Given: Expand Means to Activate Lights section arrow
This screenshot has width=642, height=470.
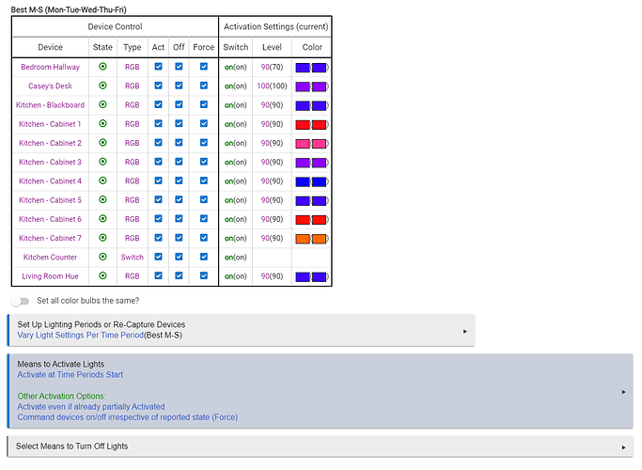Looking at the screenshot, I should point(623,392).
